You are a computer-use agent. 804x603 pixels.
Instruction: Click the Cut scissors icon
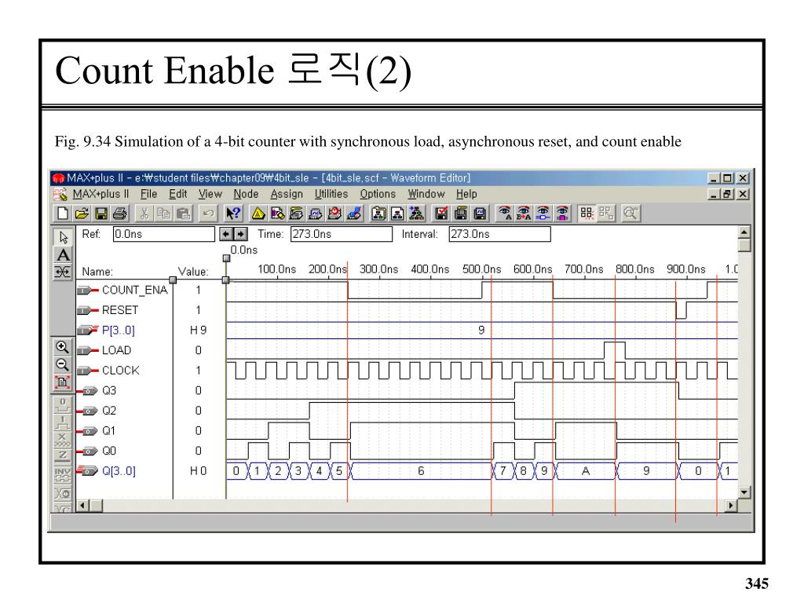(144, 214)
